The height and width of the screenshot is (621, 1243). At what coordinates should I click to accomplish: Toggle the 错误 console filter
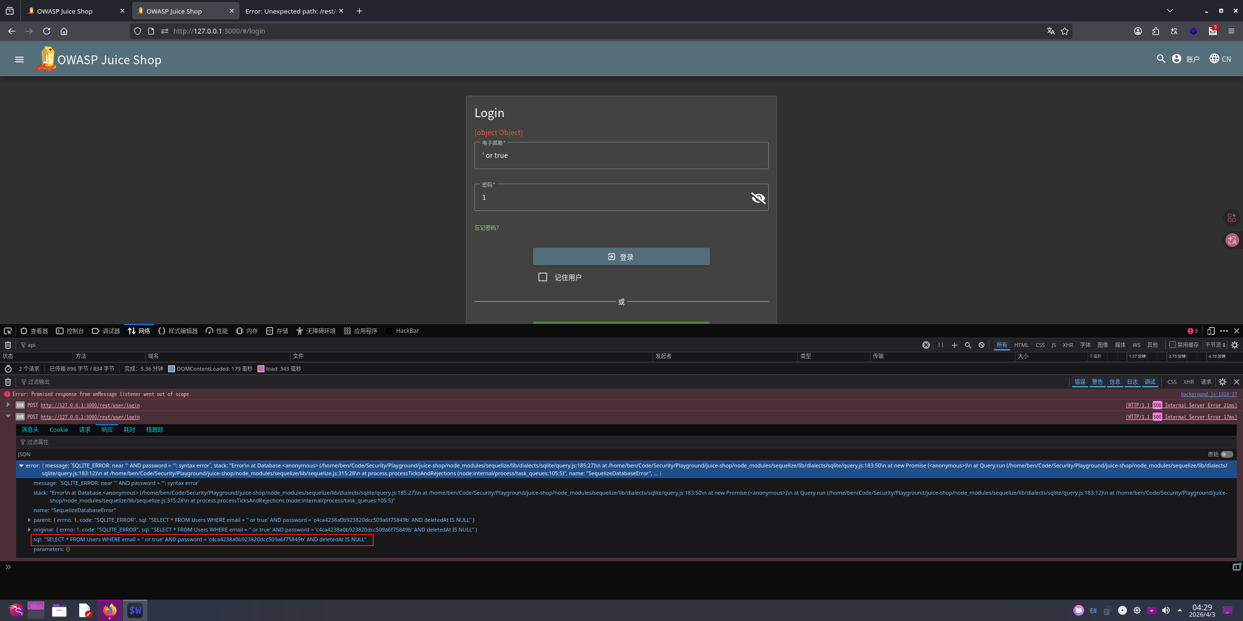pyautogui.click(x=1080, y=382)
